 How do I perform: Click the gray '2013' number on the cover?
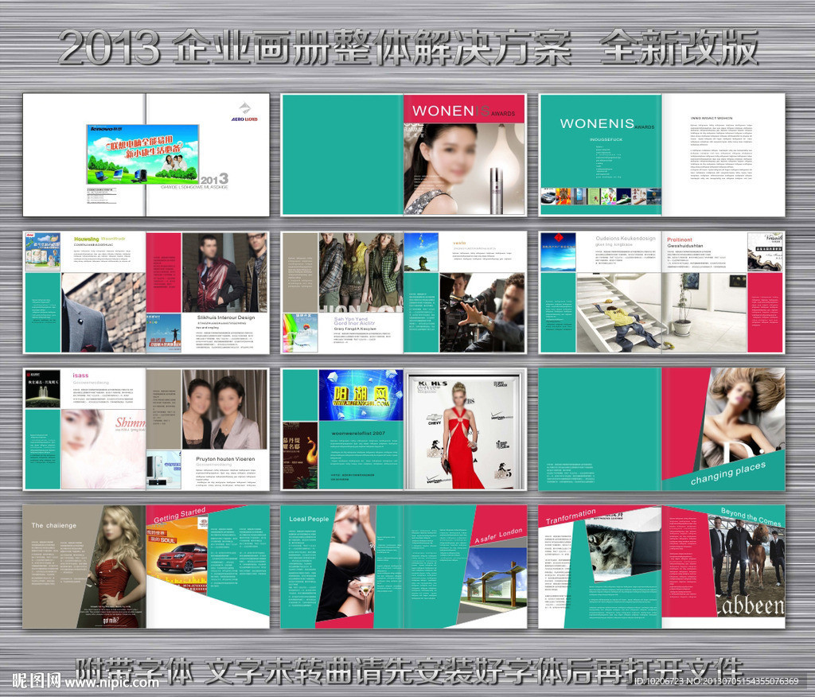(x=214, y=178)
